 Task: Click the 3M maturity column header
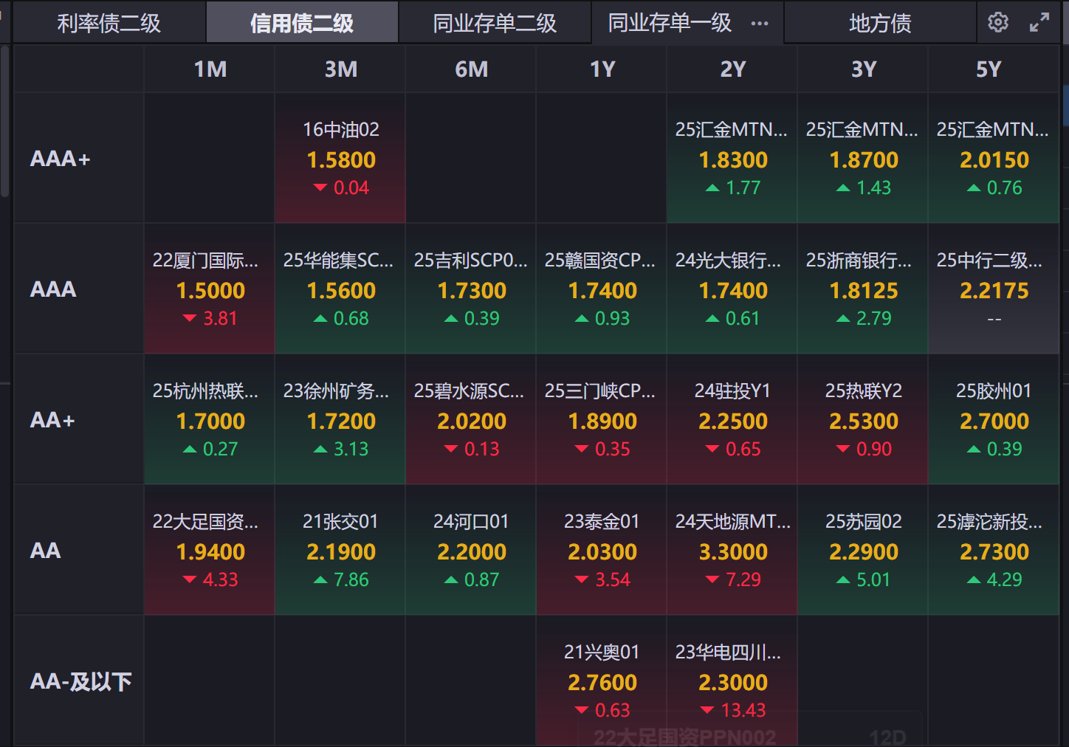click(x=340, y=69)
